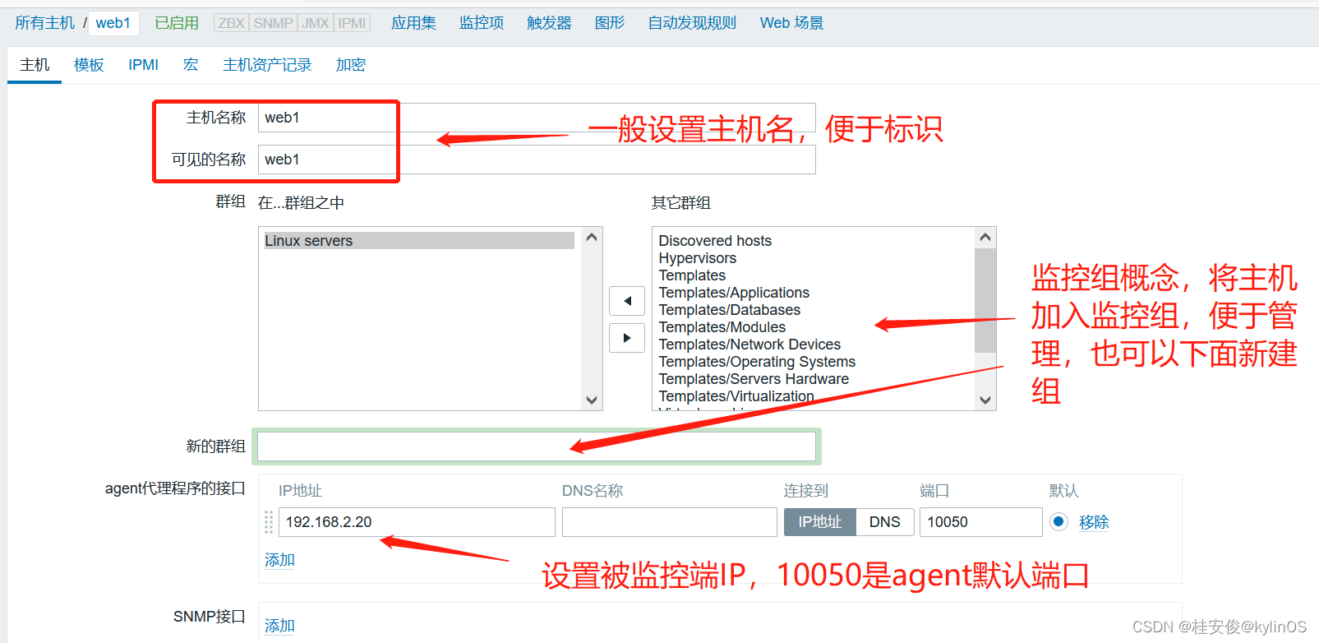Switch to the 主机 tab

[x=35, y=65]
